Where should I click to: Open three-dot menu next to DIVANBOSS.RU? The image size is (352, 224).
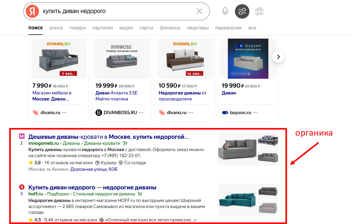point(141,113)
